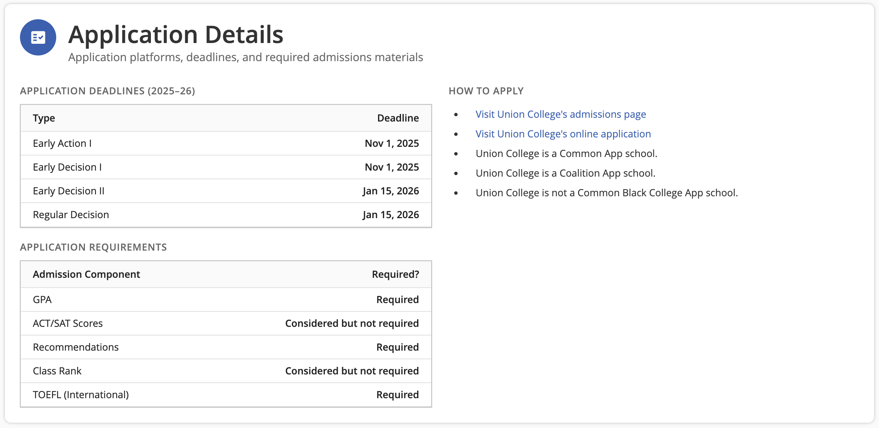Viewport: 879px width, 428px height.
Task: Click the Early Action I deadline date
Action: 392,143
